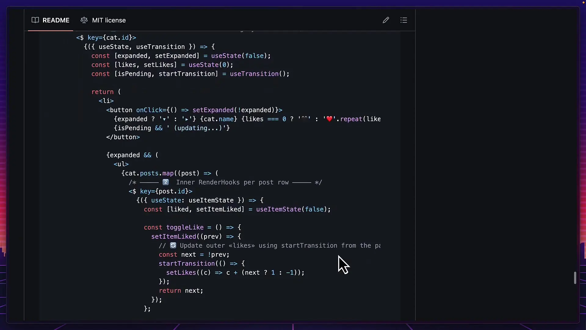The width and height of the screenshot is (586, 330).
Task: Open the outline list icon
Action: click(x=404, y=20)
